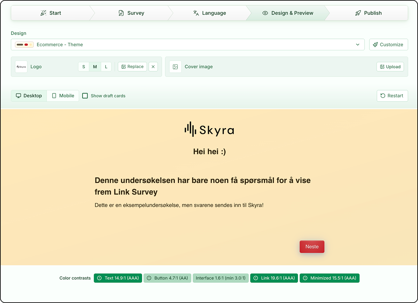Replace the logo image
This screenshot has width=418, height=303.
[132, 67]
